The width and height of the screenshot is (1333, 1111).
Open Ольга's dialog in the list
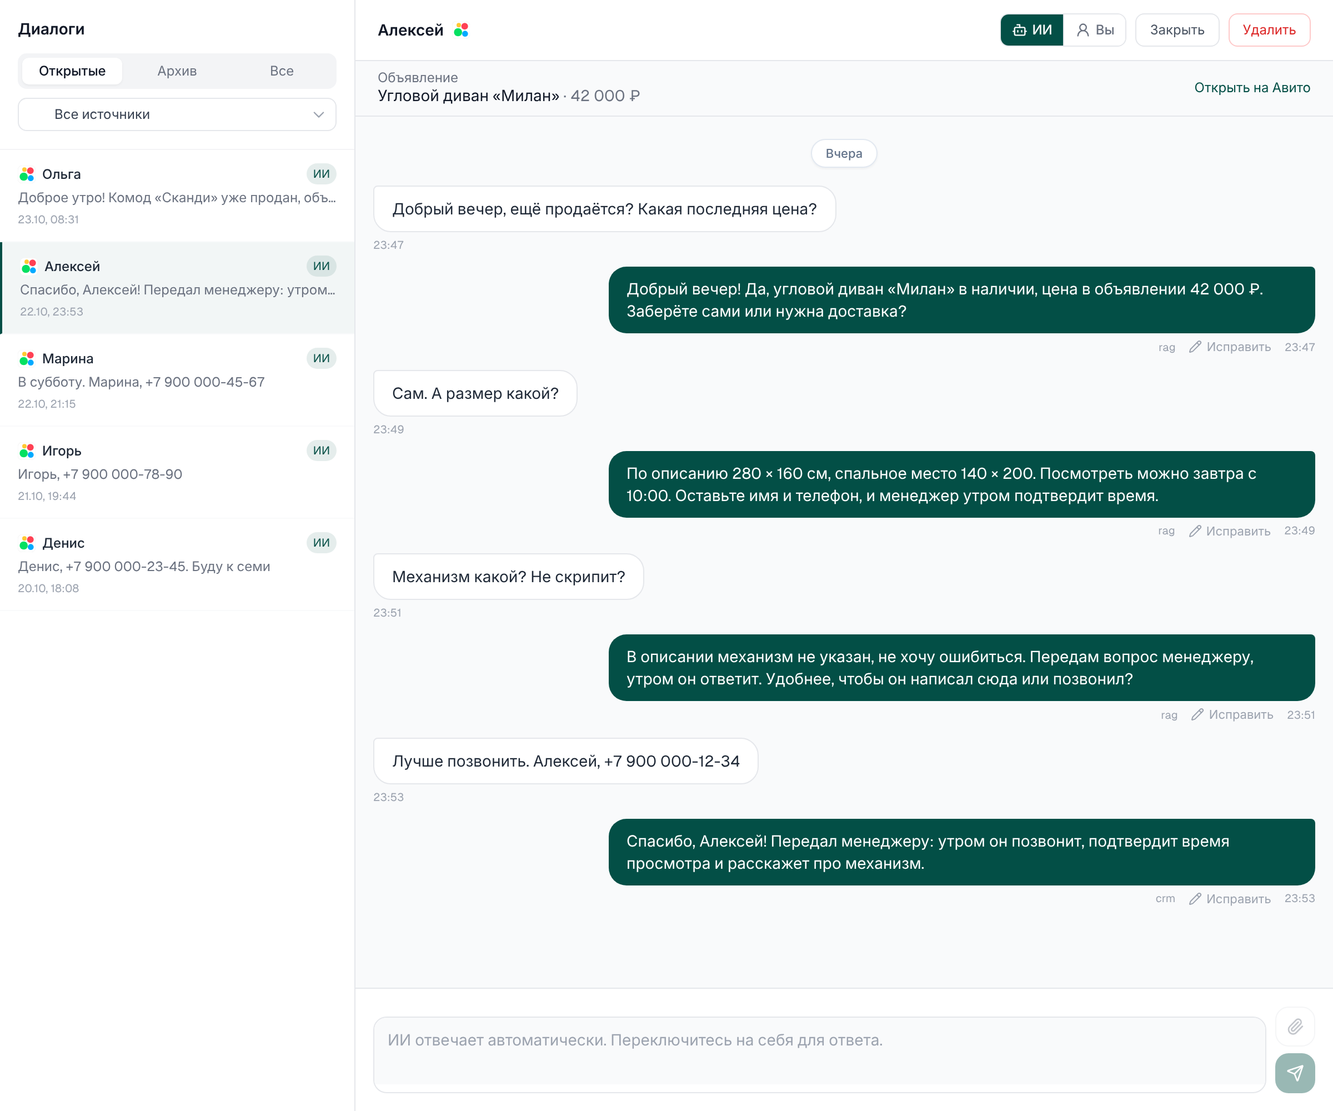pyautogui.click(x=177, y=196)
